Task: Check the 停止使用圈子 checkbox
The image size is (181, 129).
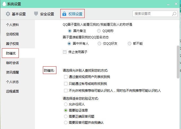Action: click(x=65, y=52)
